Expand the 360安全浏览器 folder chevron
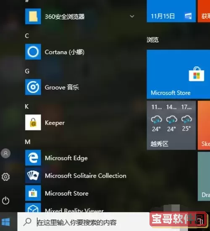This screenshot has height=231, width=210. [132, 16]
